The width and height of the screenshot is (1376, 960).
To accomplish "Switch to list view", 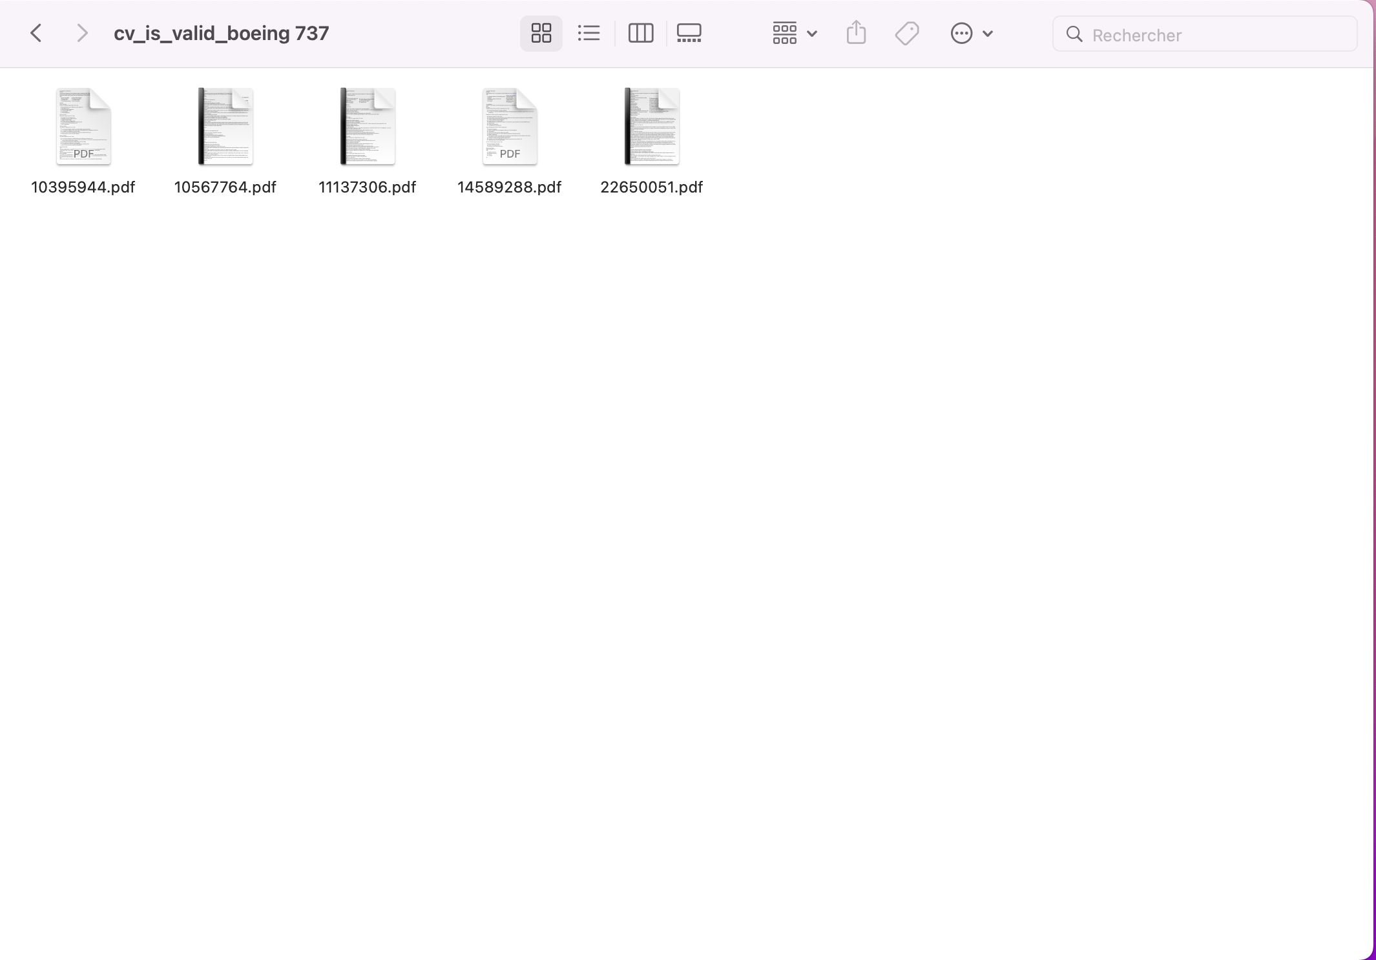I will pos(589,33).
